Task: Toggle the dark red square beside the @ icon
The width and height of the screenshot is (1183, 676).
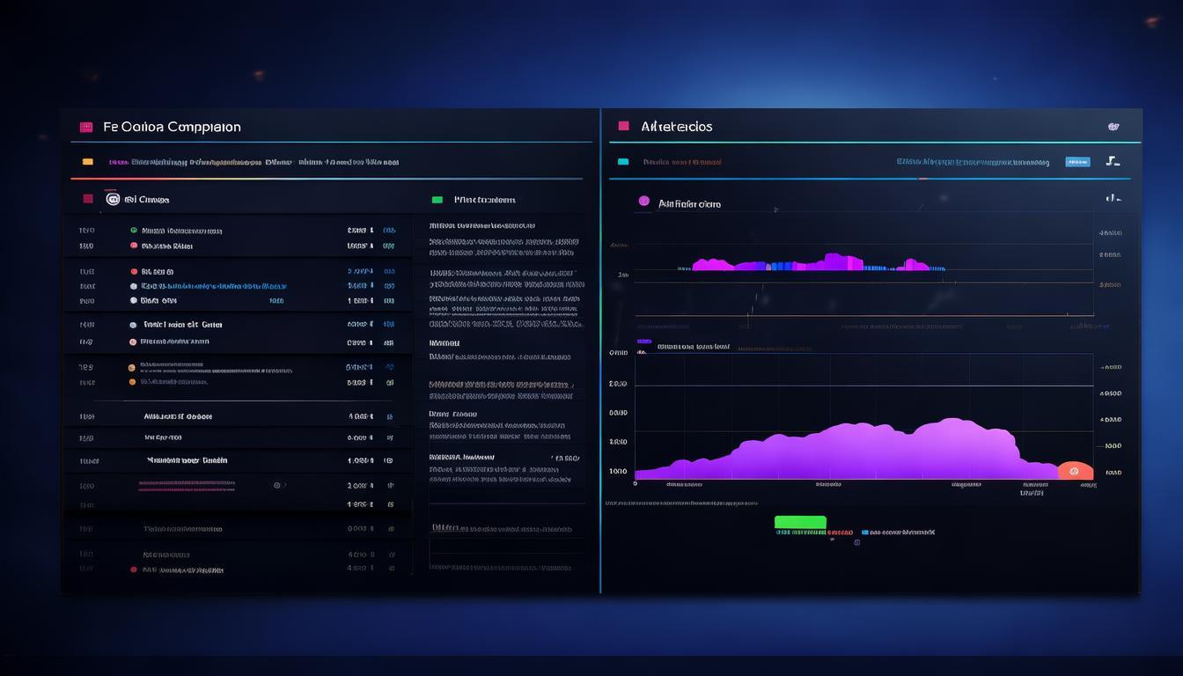Action: click(x=88, y=199)
